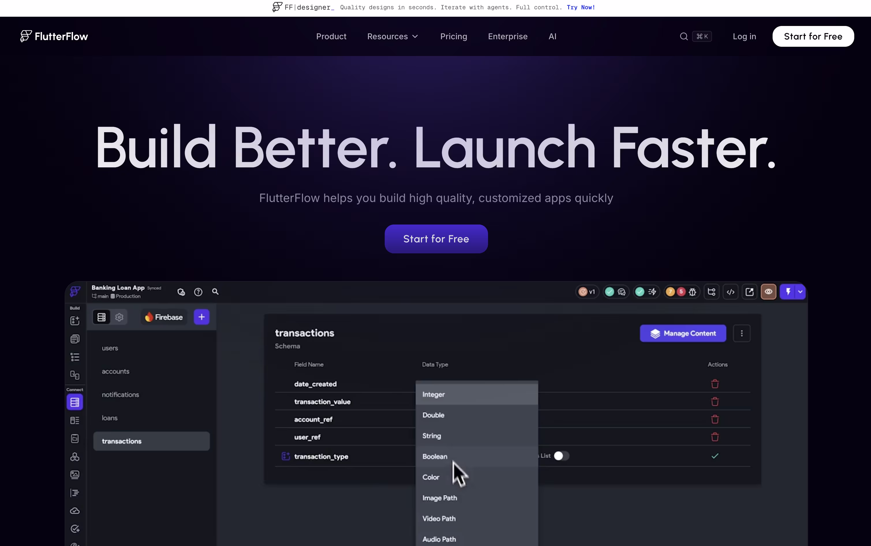Delete the account_ref field
871x546 pixels.
click(715, 419)
